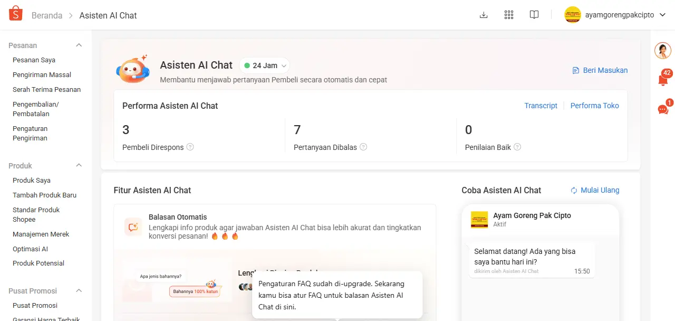
Task: Open Produk Saya in sidebar
Action: pos(32,181)
